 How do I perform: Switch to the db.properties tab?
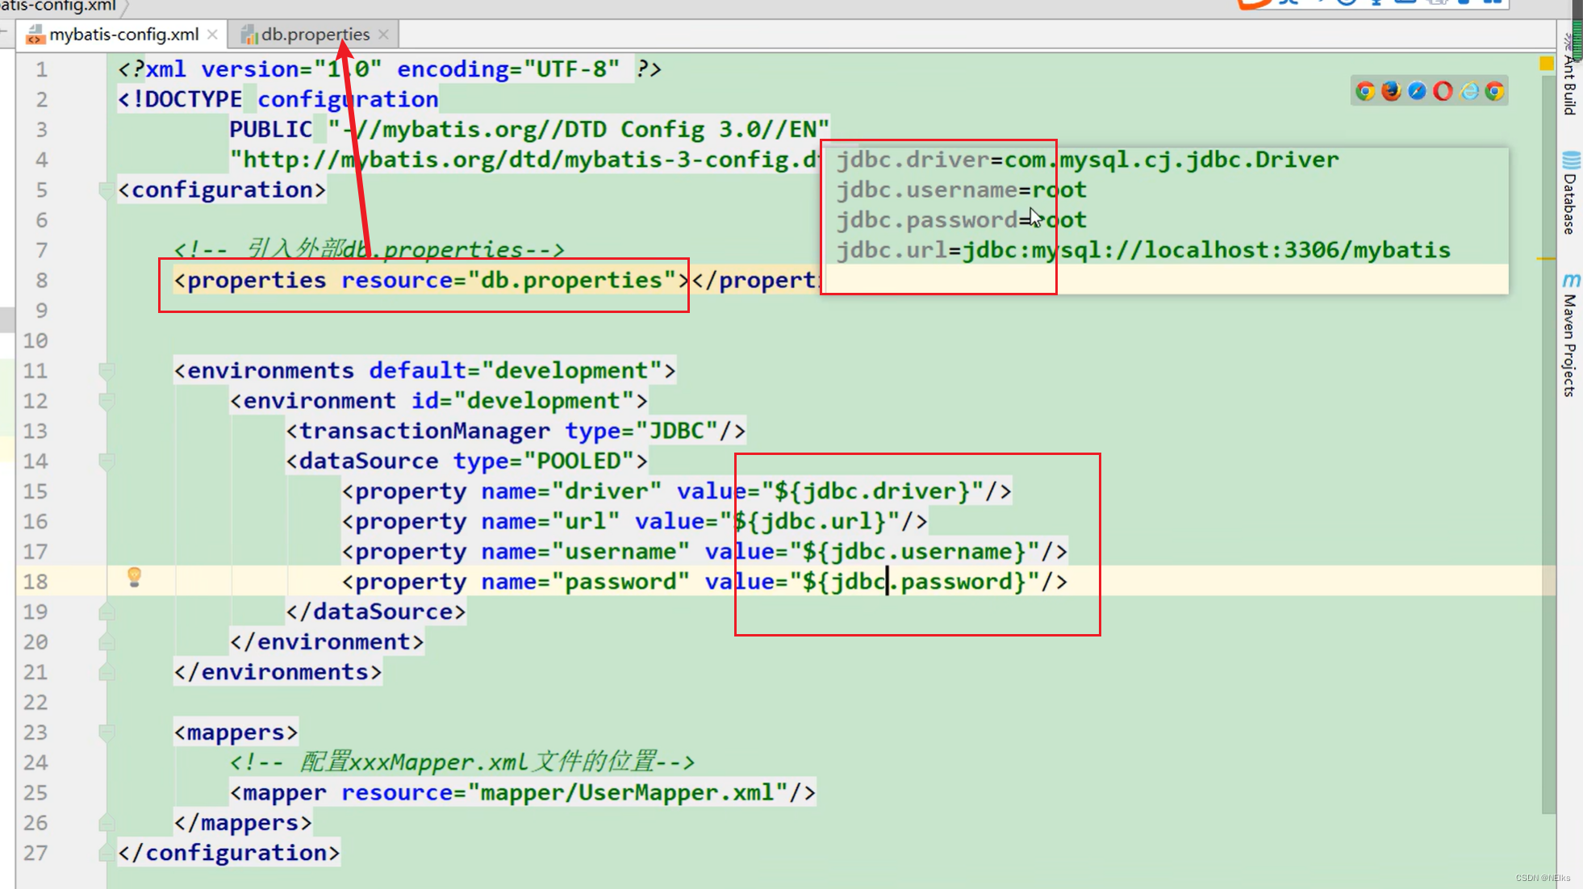click(x=315, y=35)
